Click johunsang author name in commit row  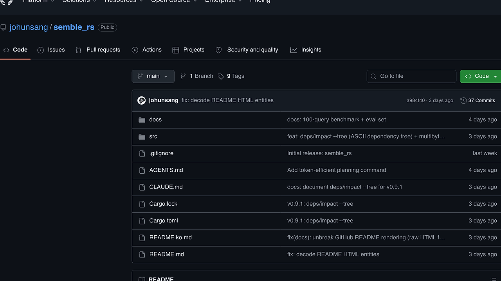(x=164, y=100)
